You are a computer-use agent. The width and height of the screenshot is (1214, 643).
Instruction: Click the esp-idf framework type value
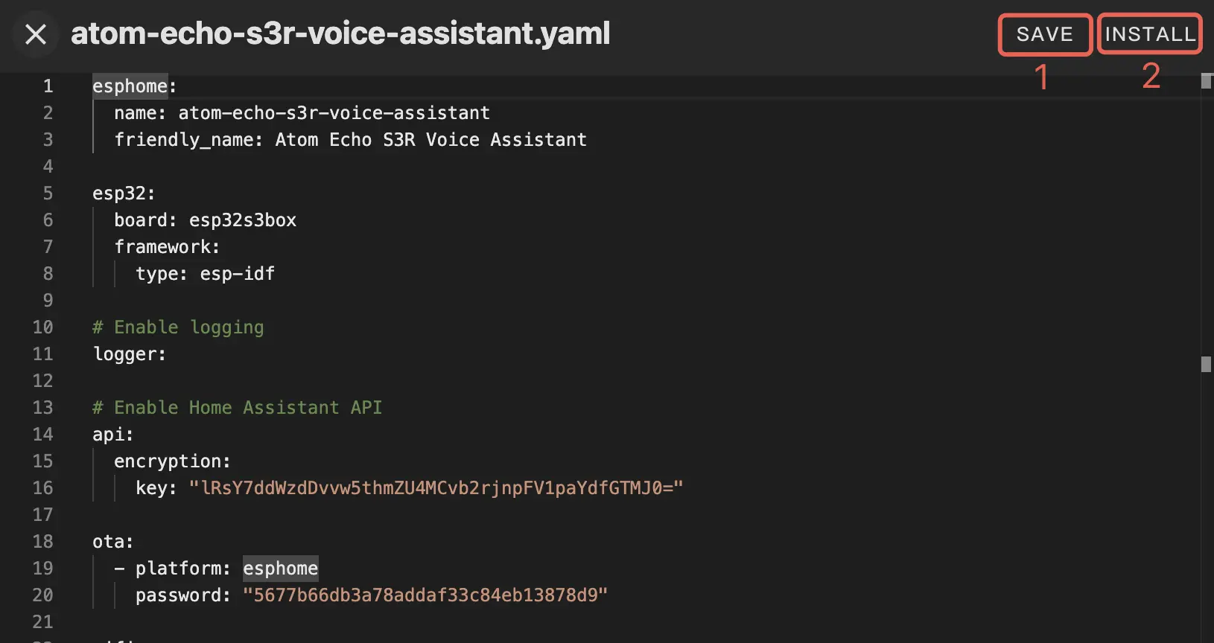[237, 274]
